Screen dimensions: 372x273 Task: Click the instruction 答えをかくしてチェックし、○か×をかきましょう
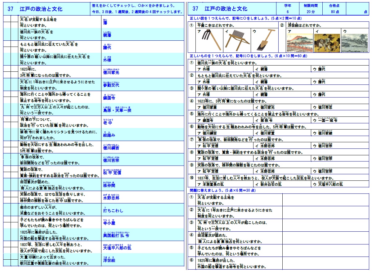(x=134, y=6)
